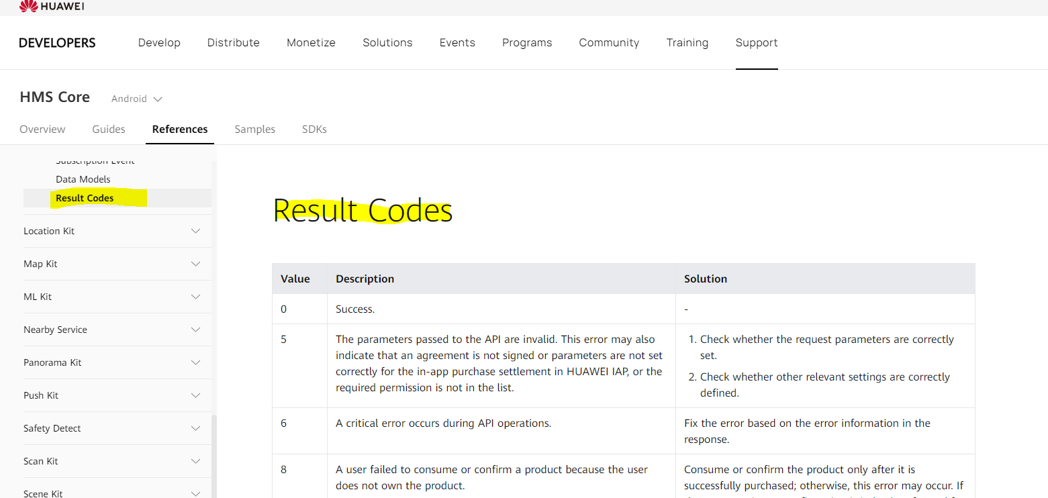Expand the Scan Kit chevron

(x=195, y=461)
